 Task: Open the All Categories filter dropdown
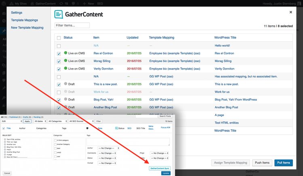pos(58,121)
